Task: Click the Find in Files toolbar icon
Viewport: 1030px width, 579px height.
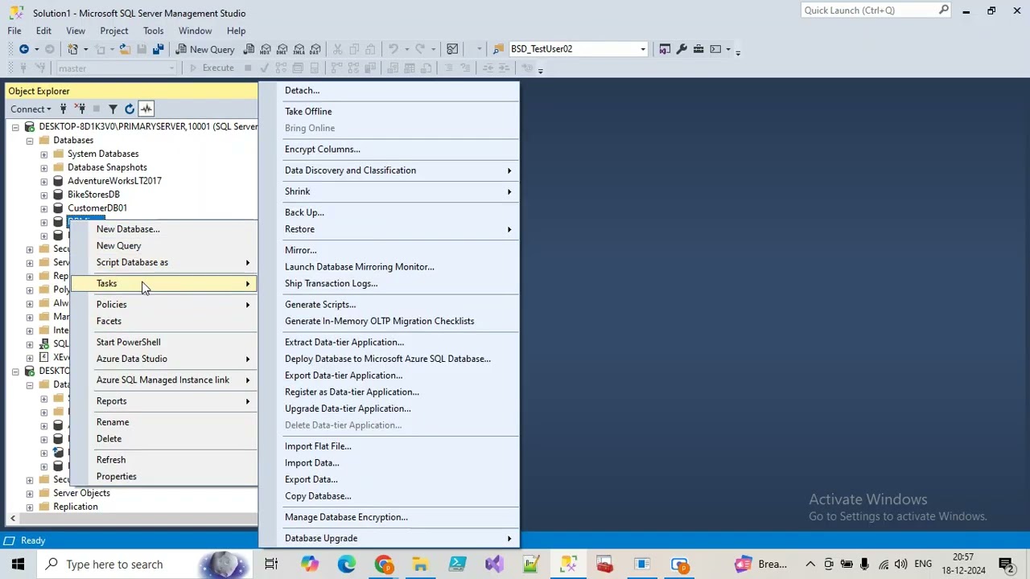Action: point(499,49)
